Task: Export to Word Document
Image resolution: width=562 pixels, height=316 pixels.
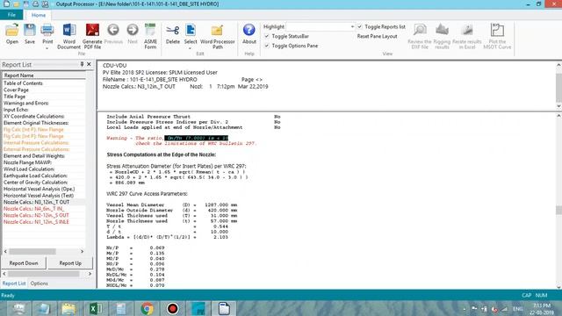Action: [68, 36]
